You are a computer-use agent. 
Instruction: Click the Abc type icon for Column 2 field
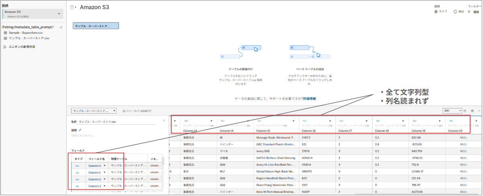click(x=77, y=180)
